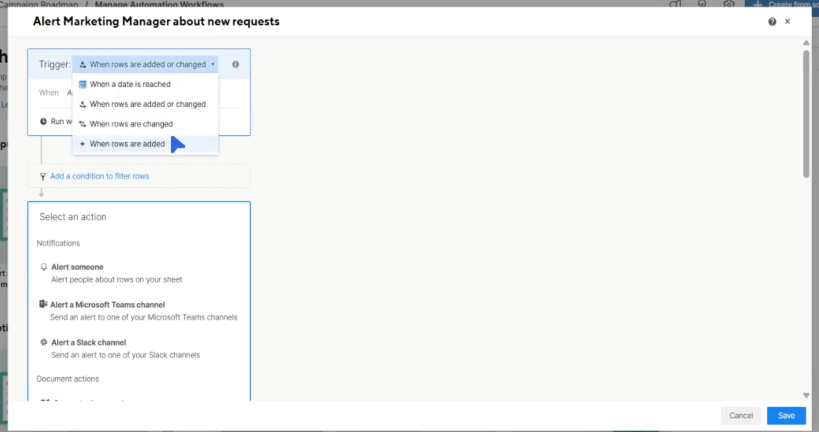Screen dimensions: 819x432
Task: Click the scrollbar down arrow
Action: point(806,395)
